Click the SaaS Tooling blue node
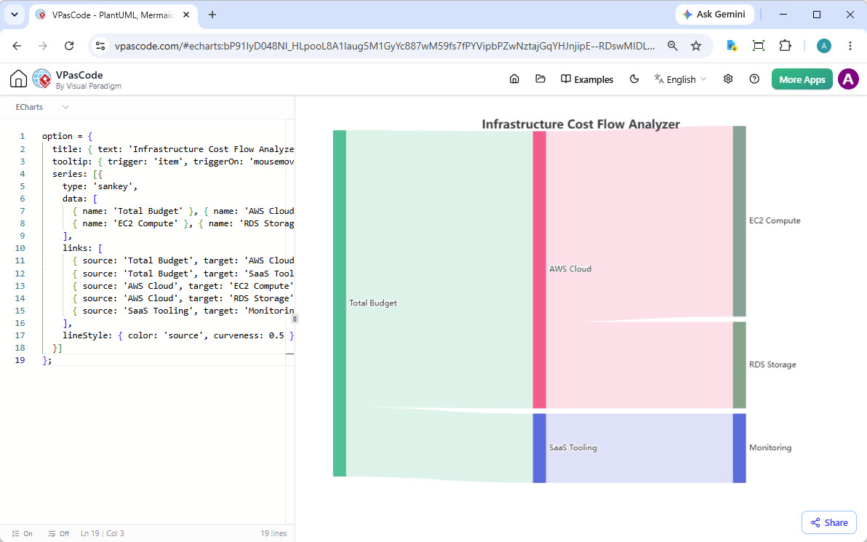Image resolution: width=867 pixels, height=542 pixels. [539, 448]
